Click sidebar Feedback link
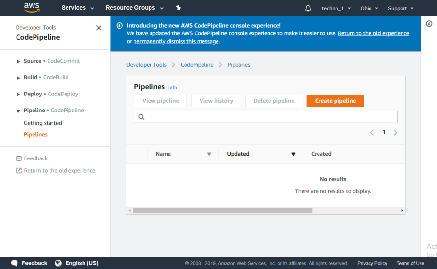Viewport: 437px width, 269px height. click(x=35, y=158)
